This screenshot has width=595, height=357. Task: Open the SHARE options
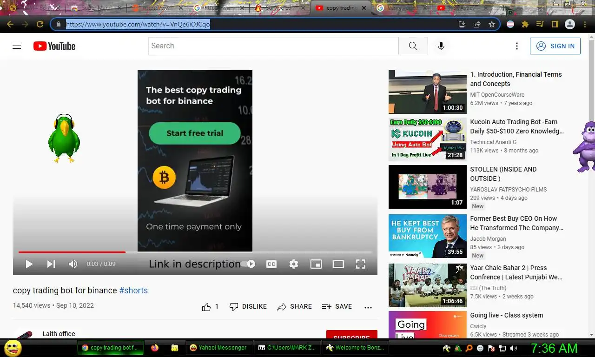[x=295, y=307]
